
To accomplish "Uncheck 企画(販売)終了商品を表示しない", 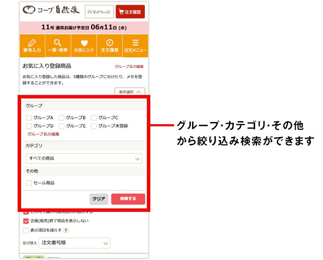I will [x=26, y=221].
